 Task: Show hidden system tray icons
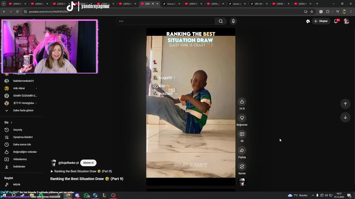[x=313, y=195]
